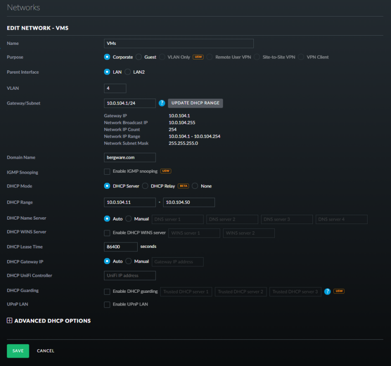Choose LAN2 as parent interface
Screen dimensions: 391x366
127,72
